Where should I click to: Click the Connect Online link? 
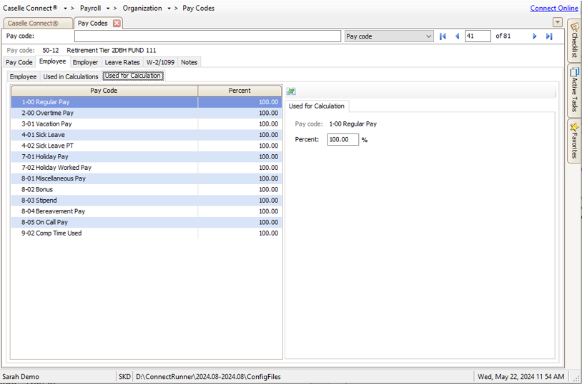coord(553,9)
